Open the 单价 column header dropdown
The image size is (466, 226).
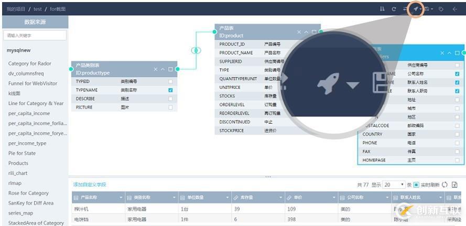[334, 198]
